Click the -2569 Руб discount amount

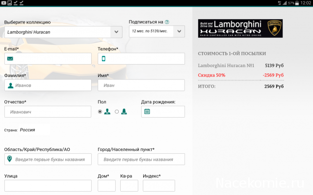(273, 75)
